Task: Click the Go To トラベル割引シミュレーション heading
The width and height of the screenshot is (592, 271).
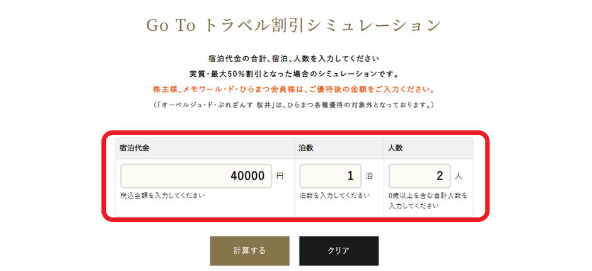Action: tap(294, 25)
